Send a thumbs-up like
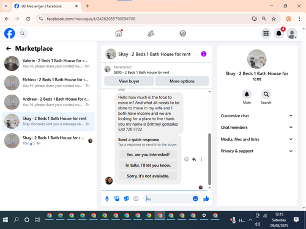 point(206,198)
